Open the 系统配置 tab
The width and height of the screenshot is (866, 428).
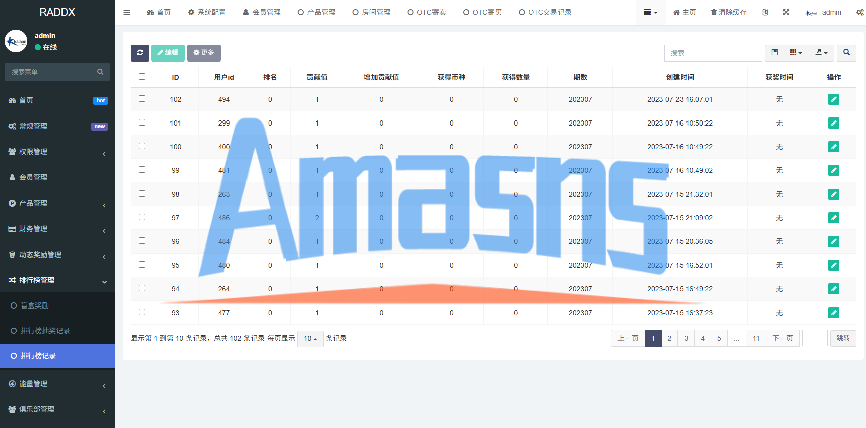[x=207, y=12]
